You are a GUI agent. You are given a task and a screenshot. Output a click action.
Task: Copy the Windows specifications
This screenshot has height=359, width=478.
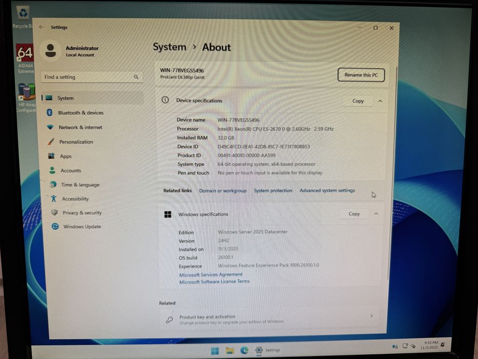(x=354, y=214)
